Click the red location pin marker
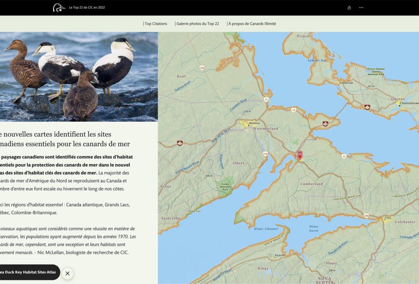The width and height of the screenshot is (419, 284). pos(300,155)
